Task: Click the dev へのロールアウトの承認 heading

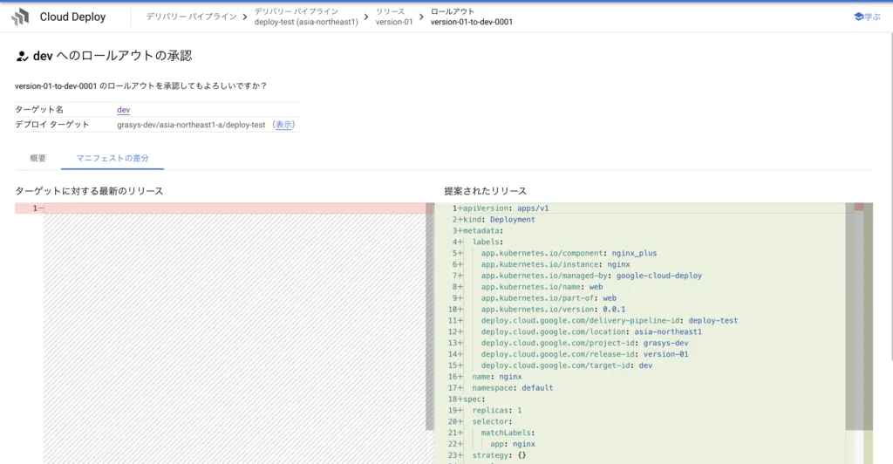Action: [112, 56]
